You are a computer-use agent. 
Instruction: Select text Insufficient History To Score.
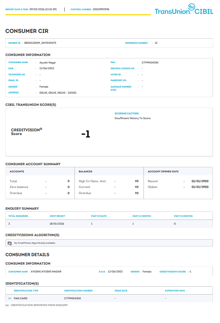(x=133, y=118)
